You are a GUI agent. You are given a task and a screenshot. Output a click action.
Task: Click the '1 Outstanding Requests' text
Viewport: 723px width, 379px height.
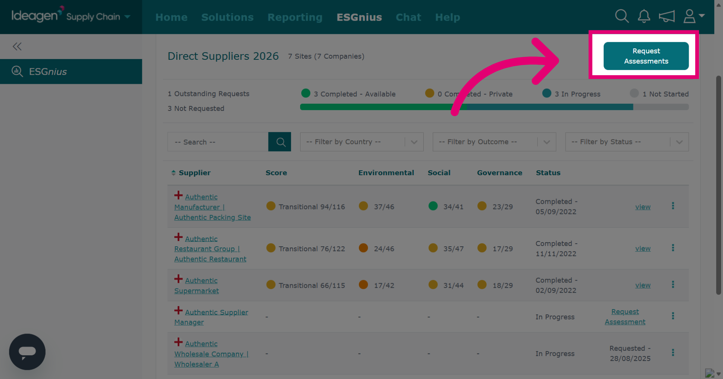[209, 94]
